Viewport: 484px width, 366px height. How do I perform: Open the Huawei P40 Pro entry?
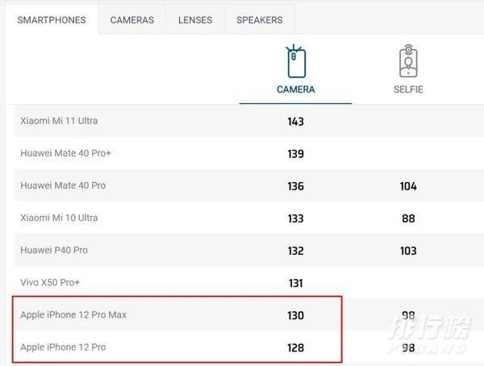pyautogui.click(x=54, y=250)
